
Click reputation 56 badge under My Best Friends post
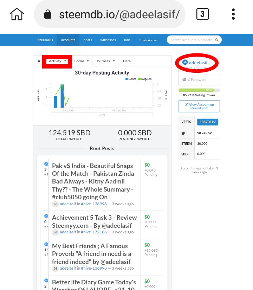point(55,269)
